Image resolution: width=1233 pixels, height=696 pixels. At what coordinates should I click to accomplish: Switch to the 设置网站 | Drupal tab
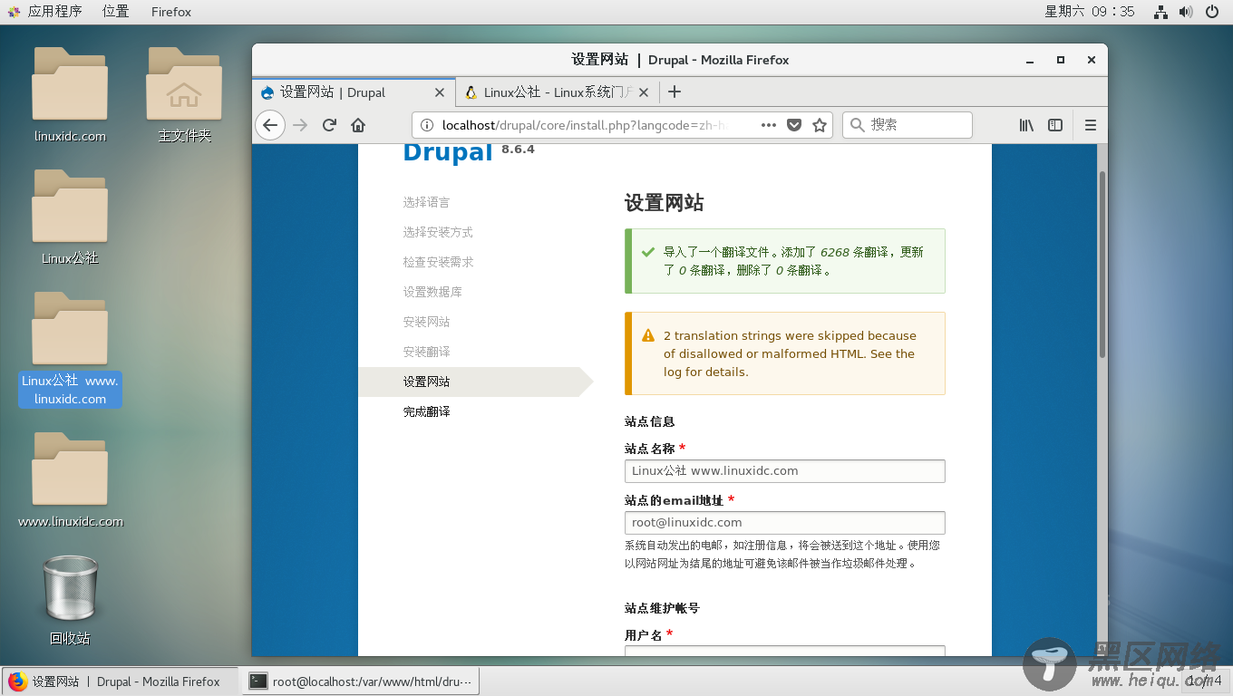click(353, 92)
